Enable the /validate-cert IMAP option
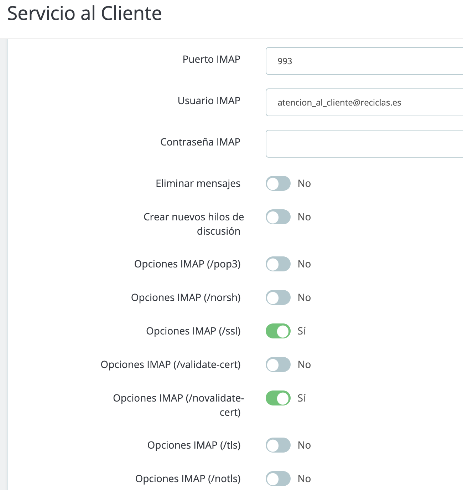The height and width of the screenshot is (490, 463). coord(278,364)
